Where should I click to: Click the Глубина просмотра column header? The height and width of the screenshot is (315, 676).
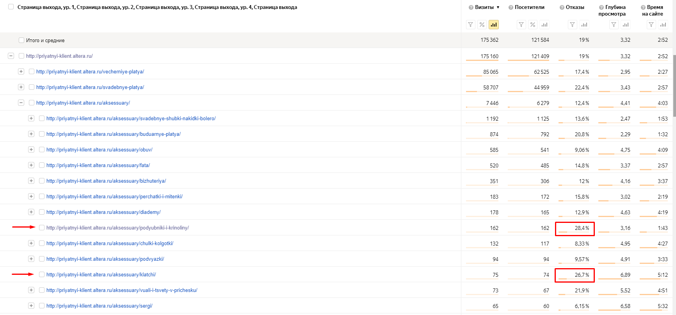click(x=612, y=11)
